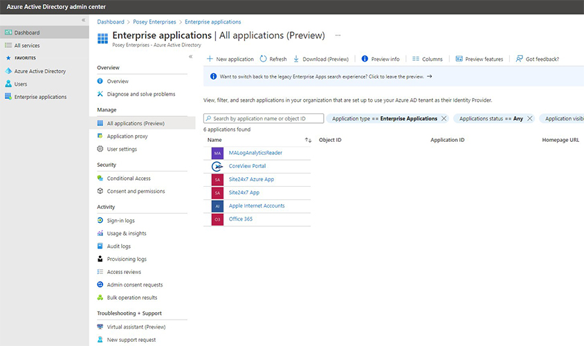Click New application in the toolbar

(230, 59)
